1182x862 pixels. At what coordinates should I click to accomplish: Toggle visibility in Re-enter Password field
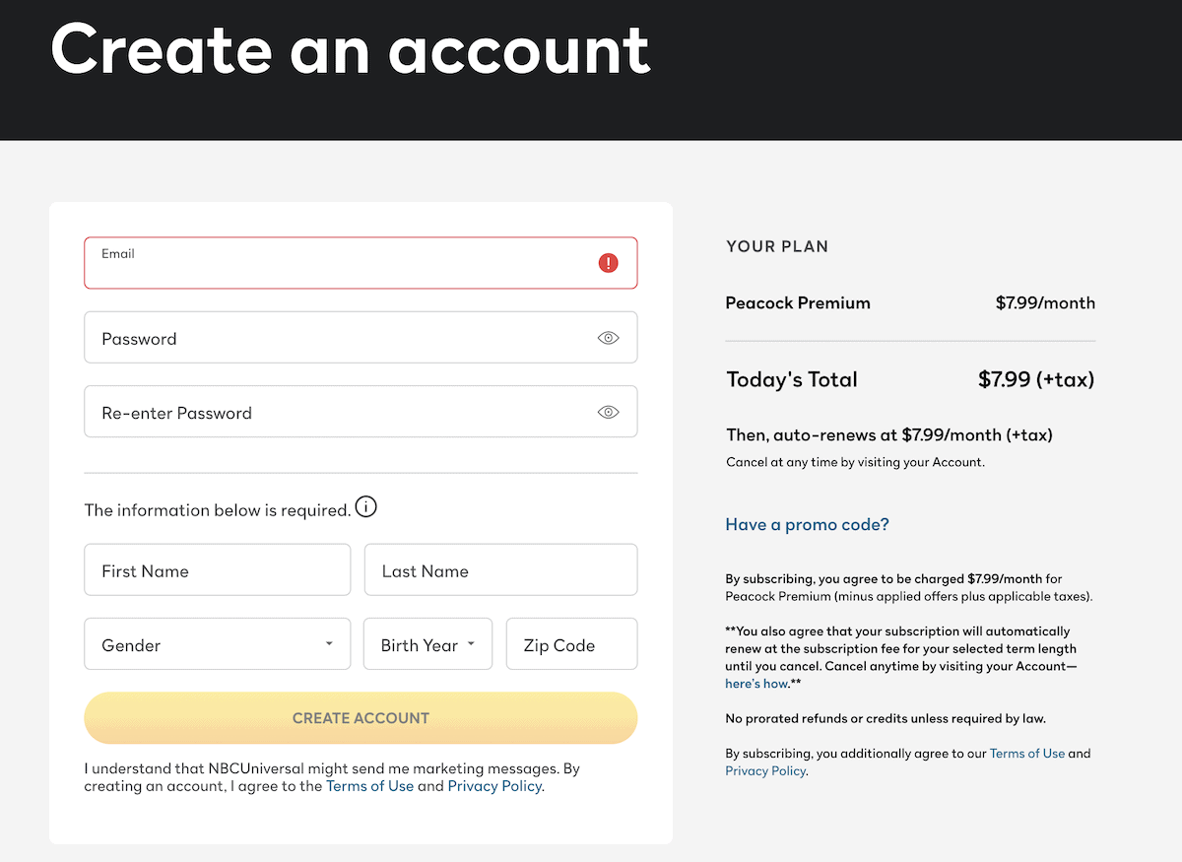click(609, 412)
